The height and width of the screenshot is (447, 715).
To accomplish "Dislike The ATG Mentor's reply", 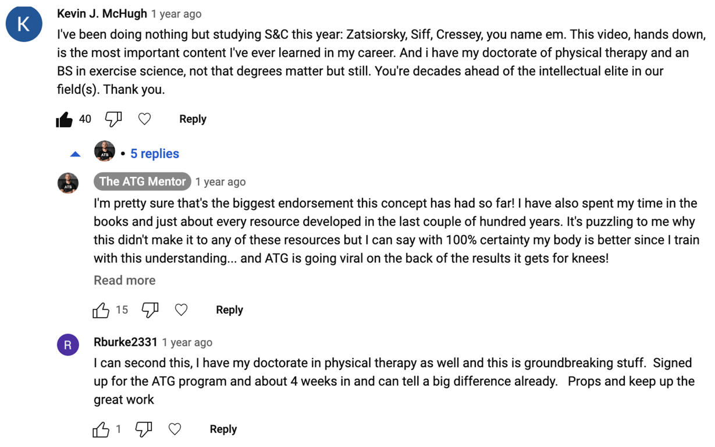I will click(x=150, y=310).
